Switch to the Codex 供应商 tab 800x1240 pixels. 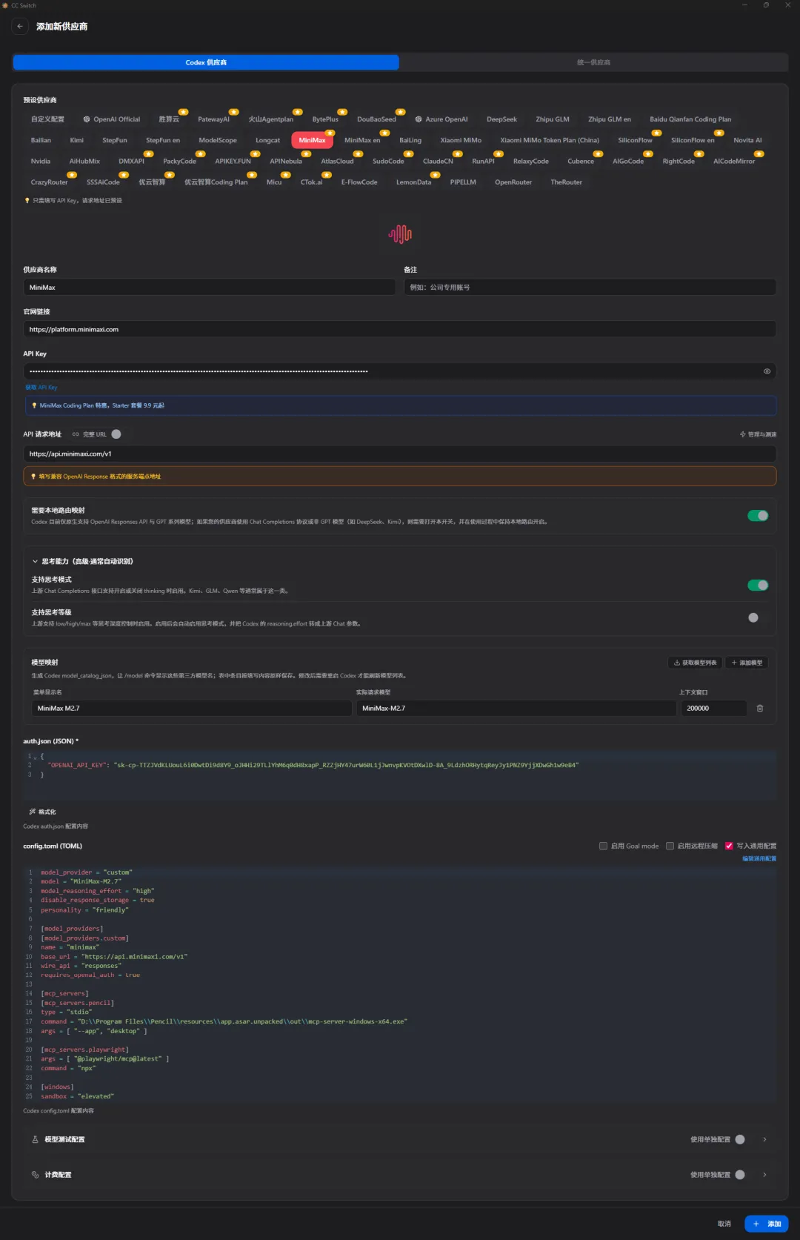206,62
